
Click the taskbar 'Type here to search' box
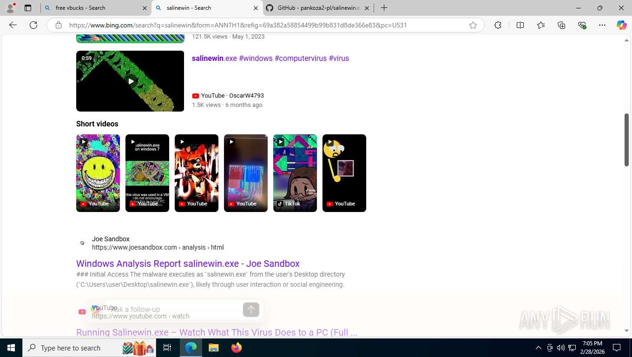(90, 348)
